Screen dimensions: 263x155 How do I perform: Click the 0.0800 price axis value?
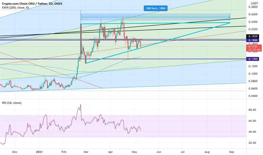click(x=253, y=81)
